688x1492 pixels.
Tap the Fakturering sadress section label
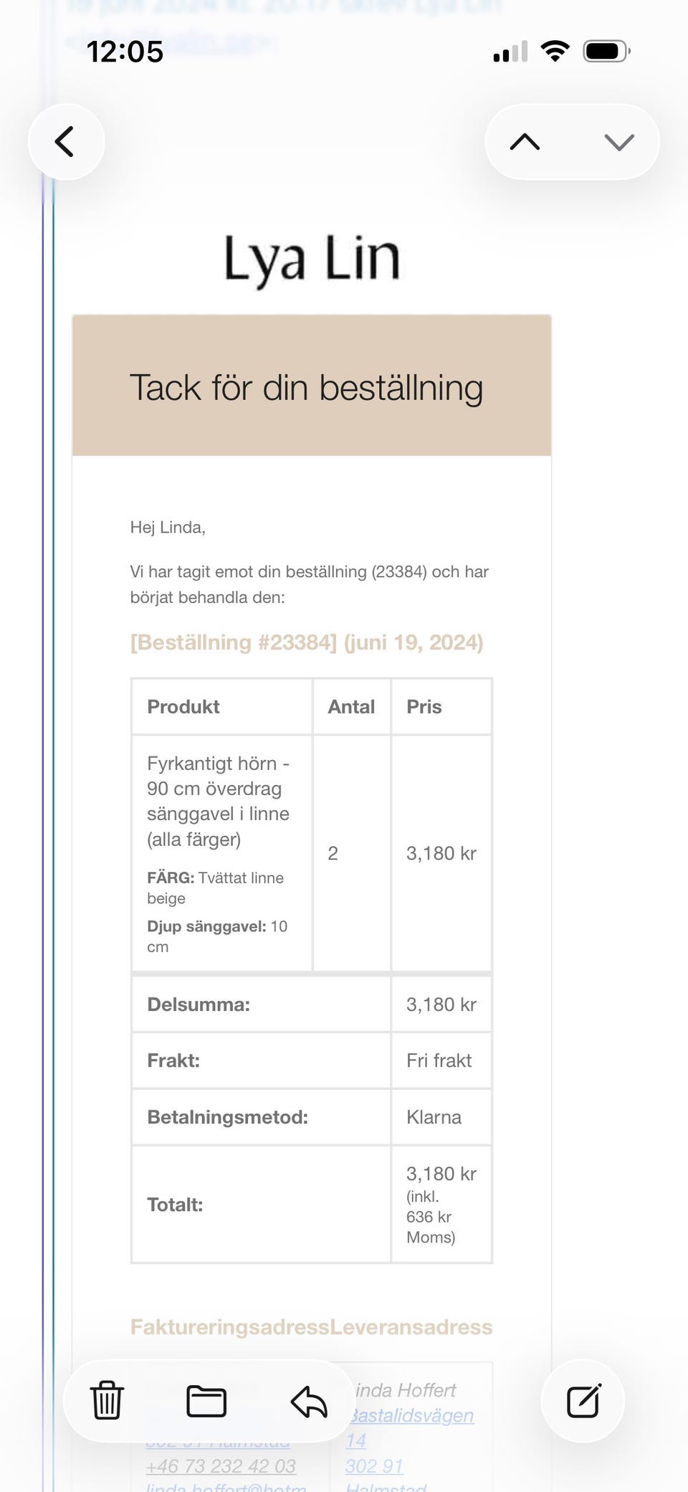click(229, 1327)
